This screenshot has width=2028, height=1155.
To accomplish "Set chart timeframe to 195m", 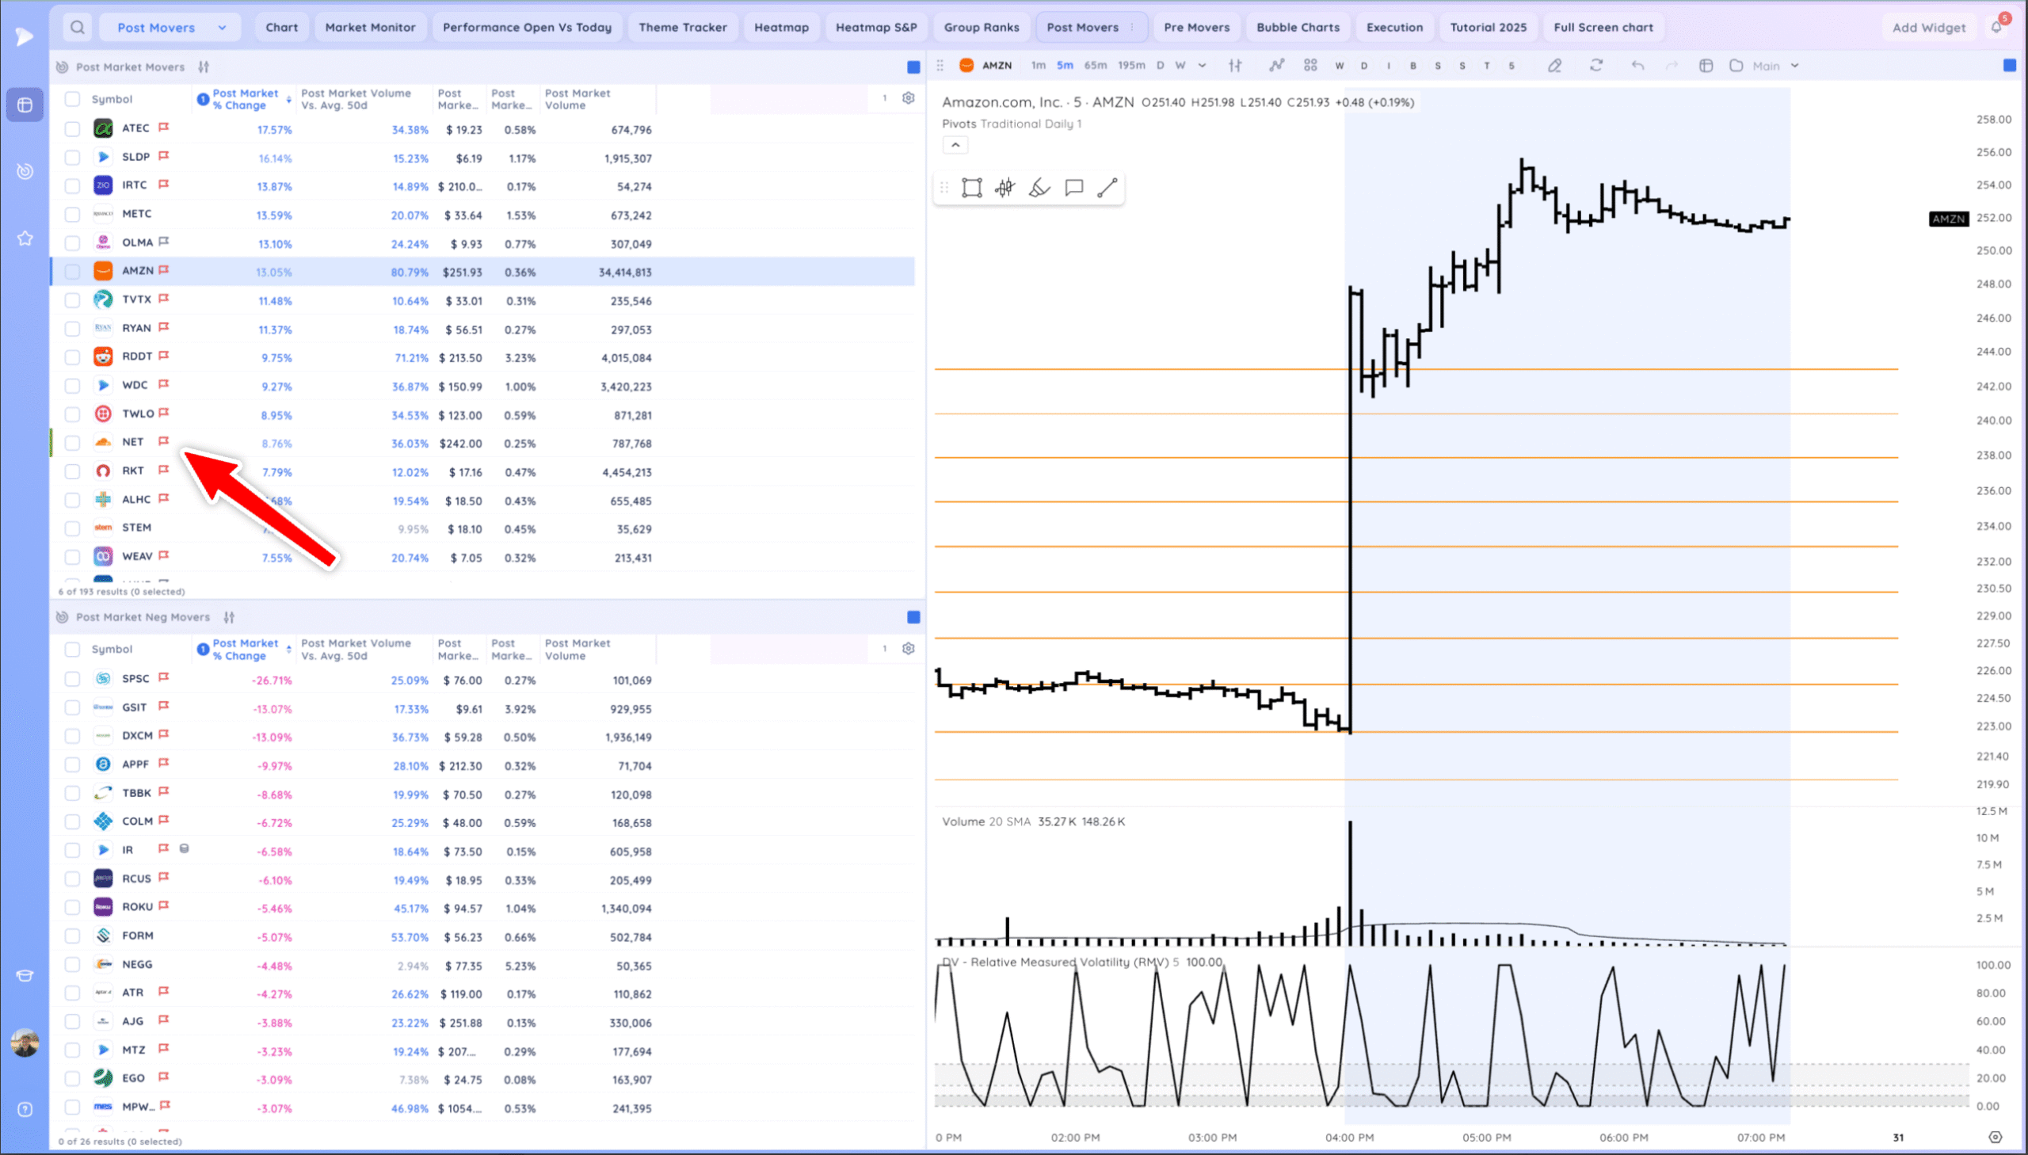I will [1131, 66].
